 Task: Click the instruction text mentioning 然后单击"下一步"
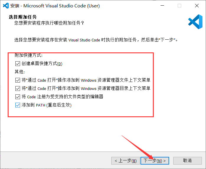coord(96,40)
